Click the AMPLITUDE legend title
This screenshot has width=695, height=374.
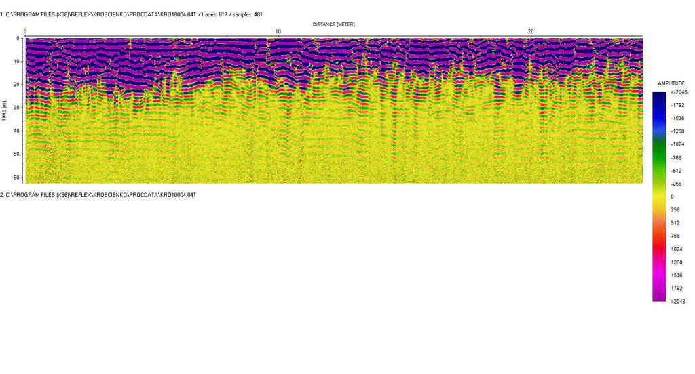(x=671, y=83)
